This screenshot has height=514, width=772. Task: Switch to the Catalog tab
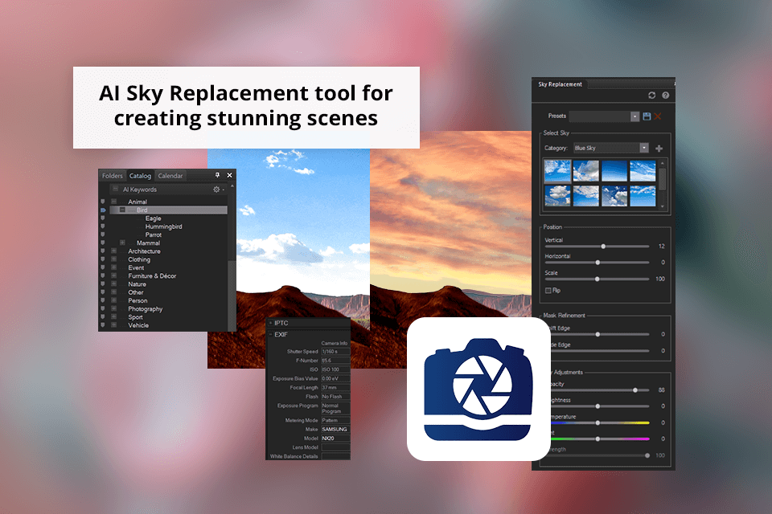(x=140, y=176)
